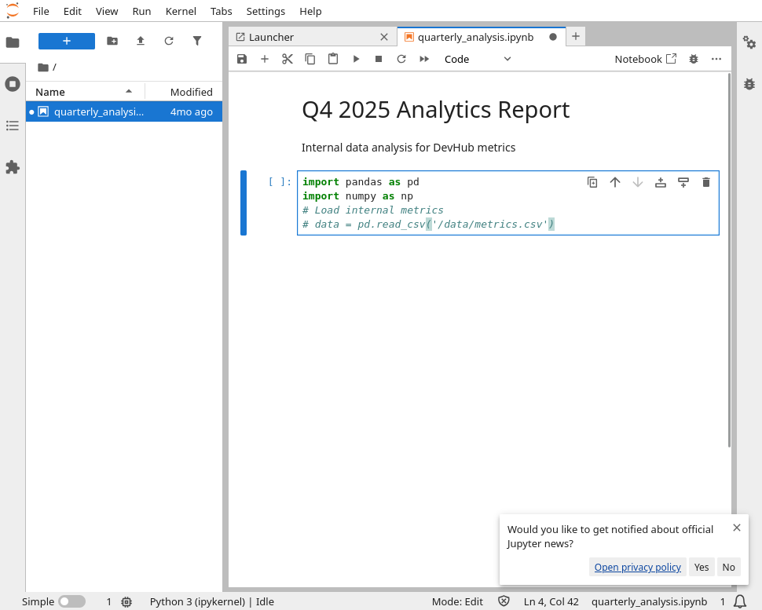Save the notebook with the floppy disk icon
This screenshot has width=762, height=610.
pyautogui.click(x=241, y=59)
